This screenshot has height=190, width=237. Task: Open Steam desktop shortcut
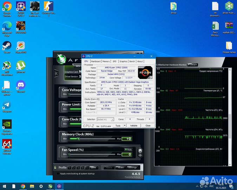pyautogui.click(x=7, y=47)
